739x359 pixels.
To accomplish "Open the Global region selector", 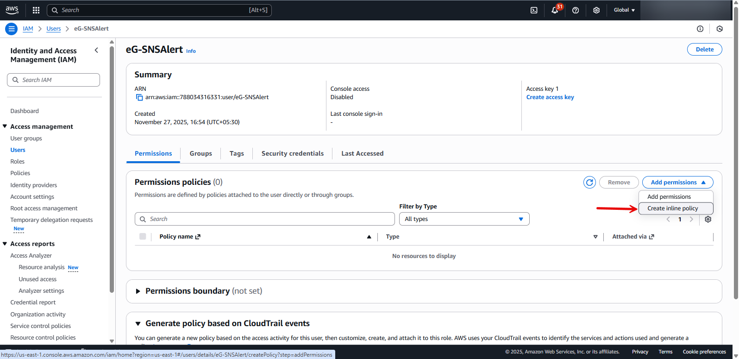I will click(x=624, y=10).
